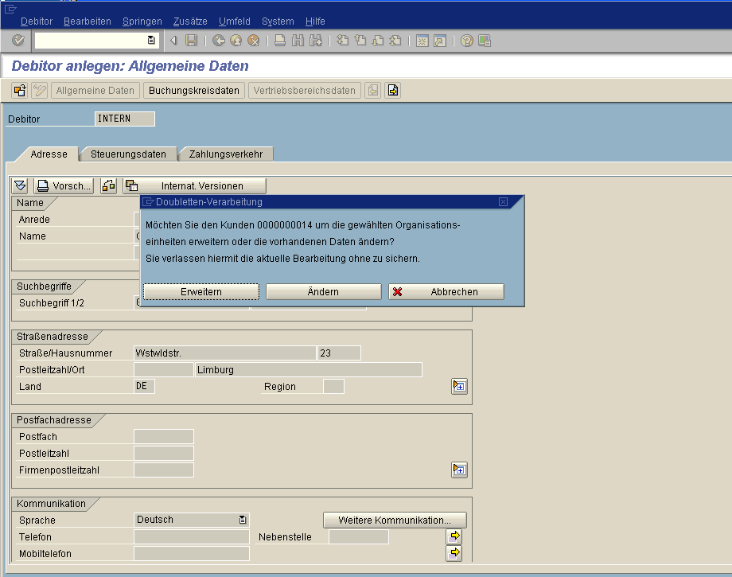
Task: Click the green Back arrow icon
Action: click(219, 41)
